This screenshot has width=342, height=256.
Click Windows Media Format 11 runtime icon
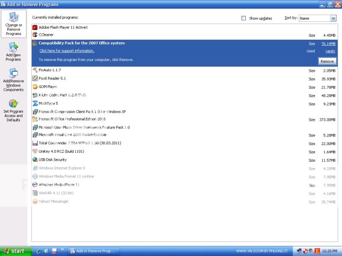[35, 176]
